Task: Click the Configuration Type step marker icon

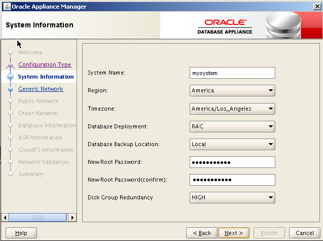Action: point(10,65)
